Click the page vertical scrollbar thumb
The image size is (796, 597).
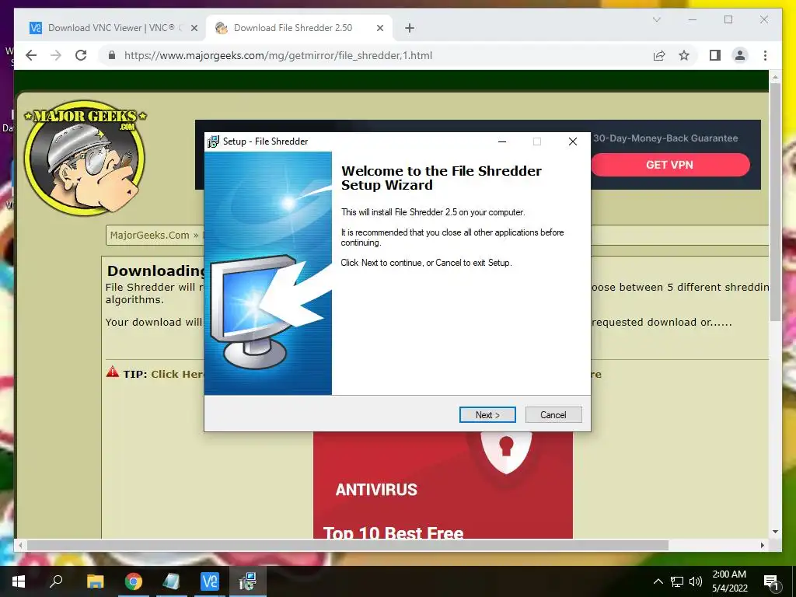pyautogui.click(x=775, y=202)
